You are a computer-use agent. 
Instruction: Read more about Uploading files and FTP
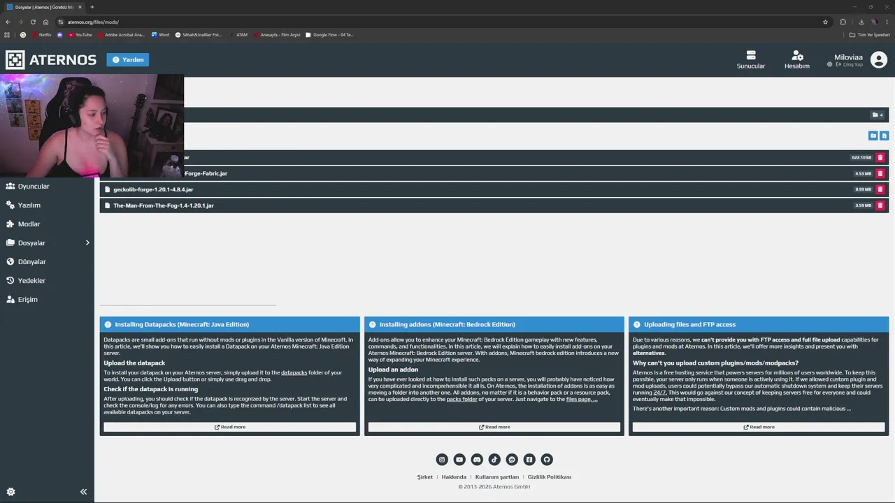[x=759, y=427]
